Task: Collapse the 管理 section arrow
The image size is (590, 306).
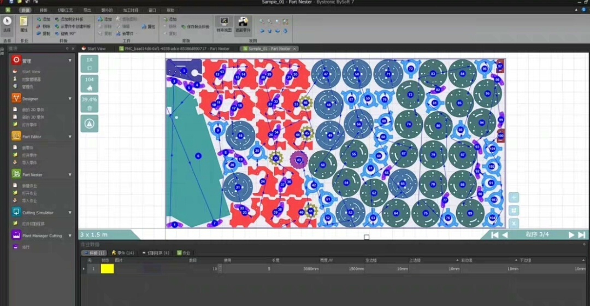Action: point(70,60)
